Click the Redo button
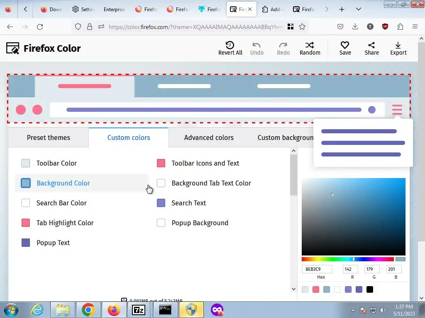The width and height of the screenshot is (425, 318). (283, 48)
